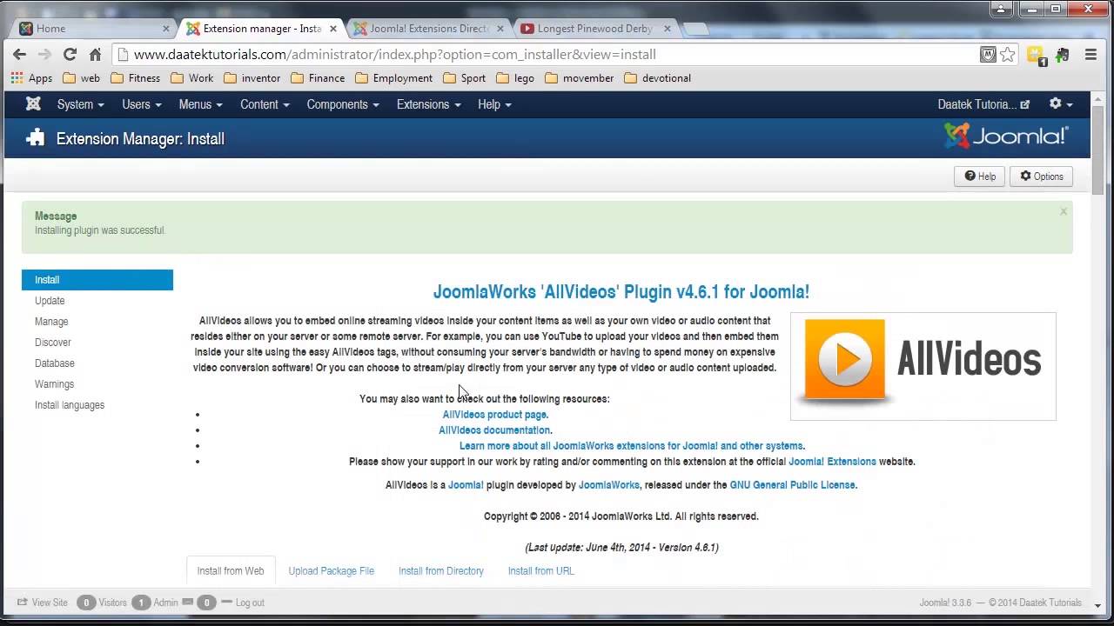Open the Components dropdown menu
The width and height of the screenshot is (1114, 626).
coord(343,104)
